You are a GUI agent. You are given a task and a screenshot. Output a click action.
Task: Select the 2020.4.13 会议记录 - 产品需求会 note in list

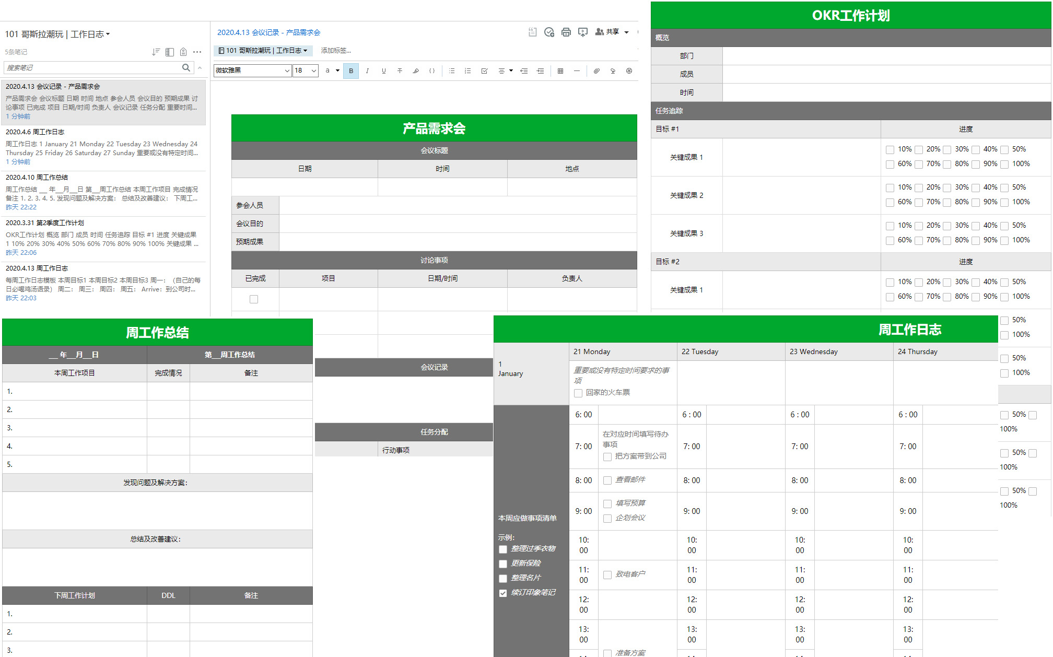[x=103, y=102]
